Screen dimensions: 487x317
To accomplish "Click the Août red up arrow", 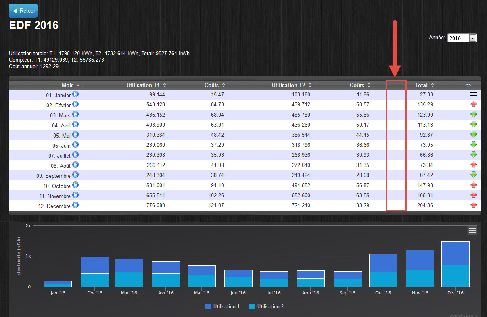I will tap(474, 165).
